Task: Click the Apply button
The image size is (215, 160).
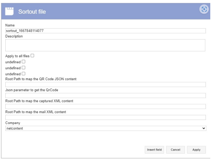Action: [x=196, y=150]
